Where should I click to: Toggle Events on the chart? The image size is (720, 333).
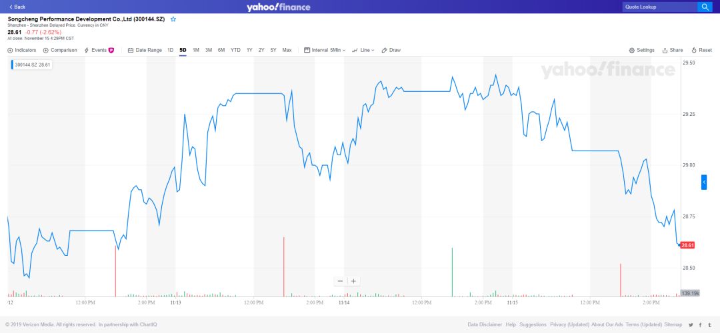(99, 50)
